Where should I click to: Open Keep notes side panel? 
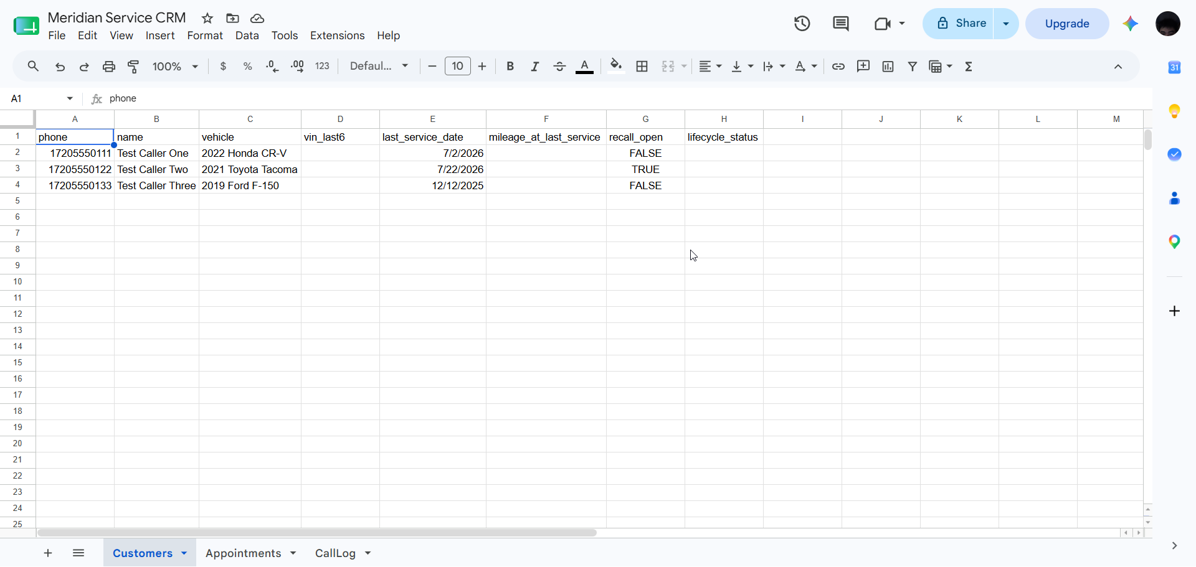pyautogui.click(x=1174, y=111)
